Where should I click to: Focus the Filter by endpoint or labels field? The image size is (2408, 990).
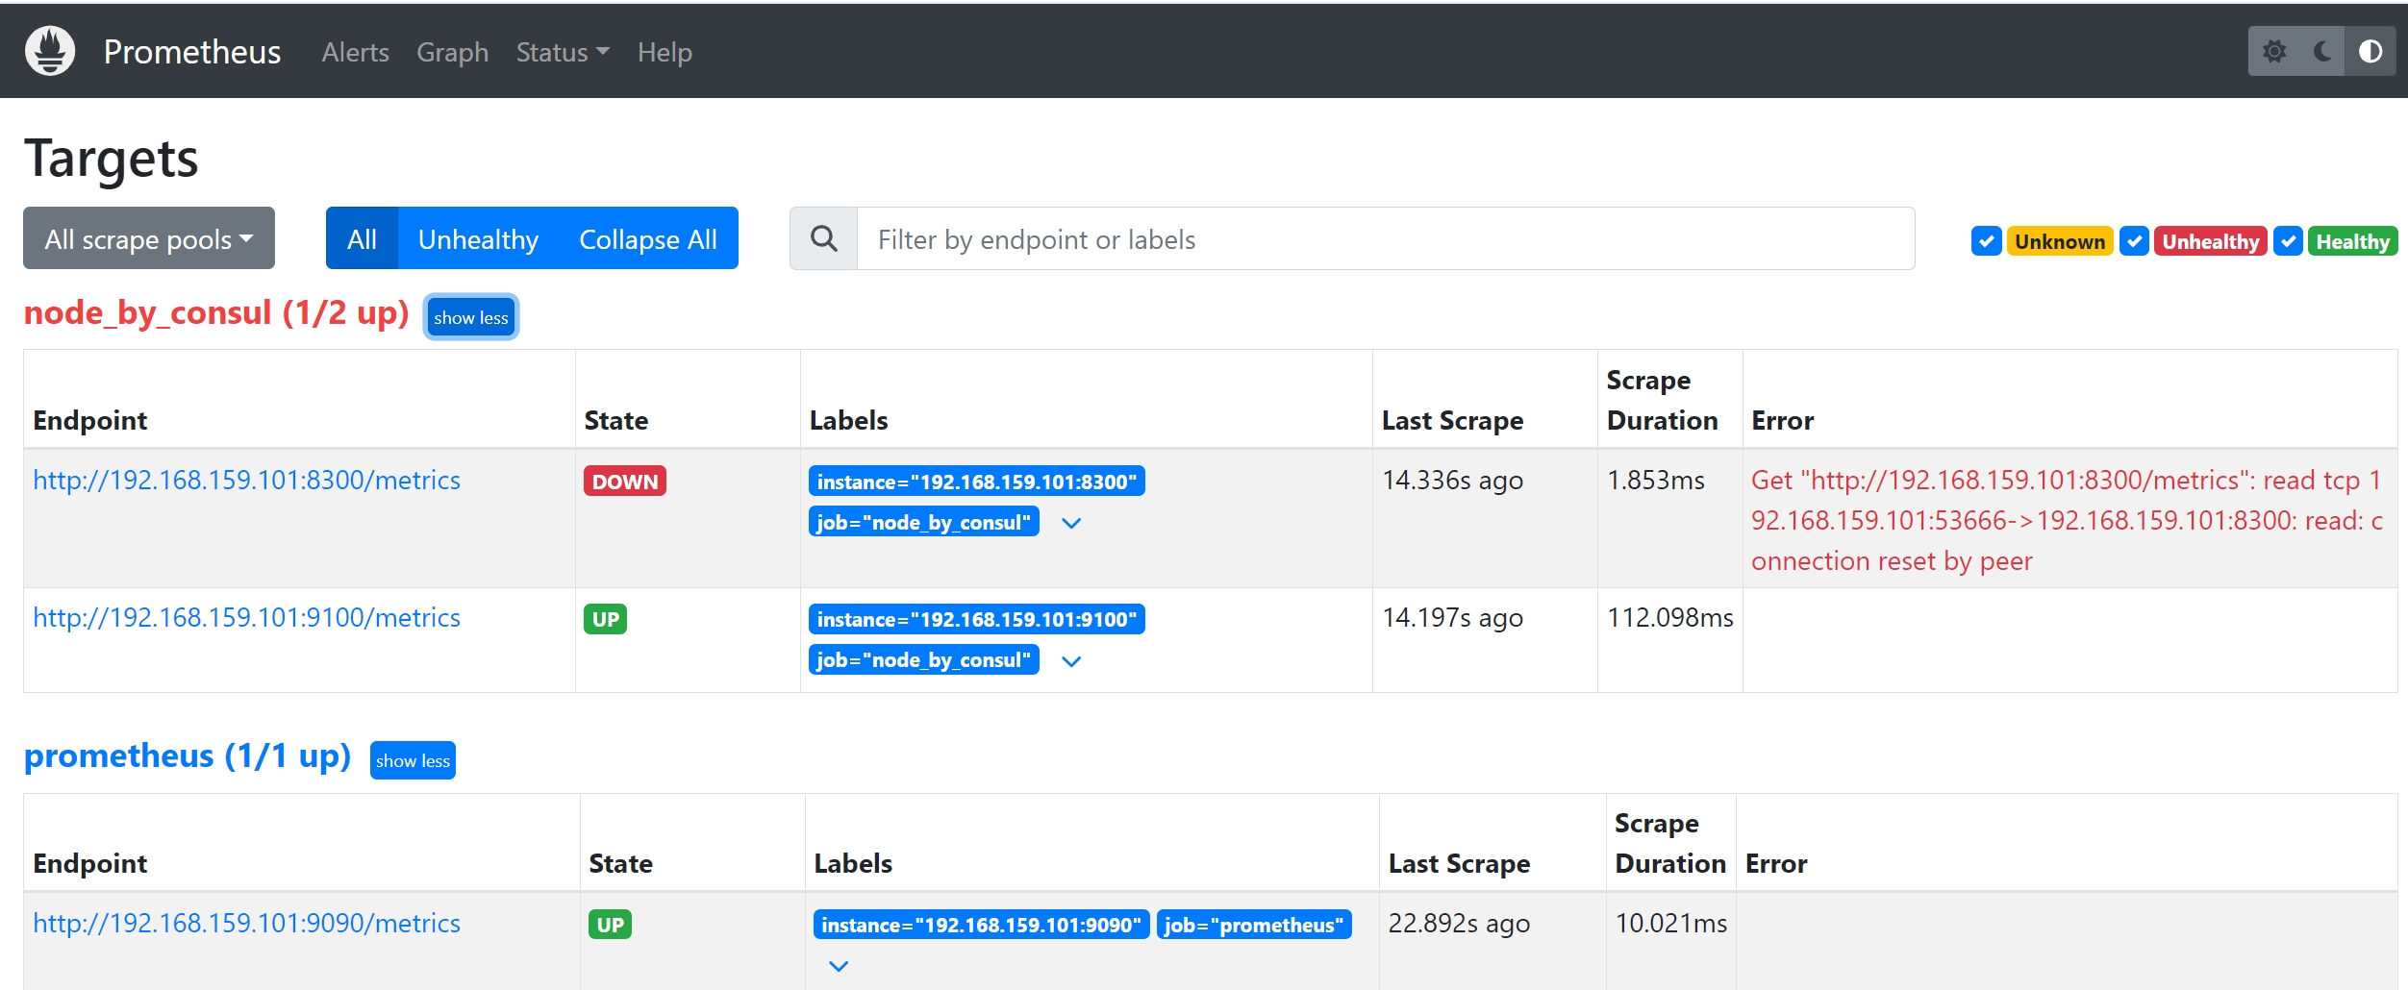click(1386, 238)
